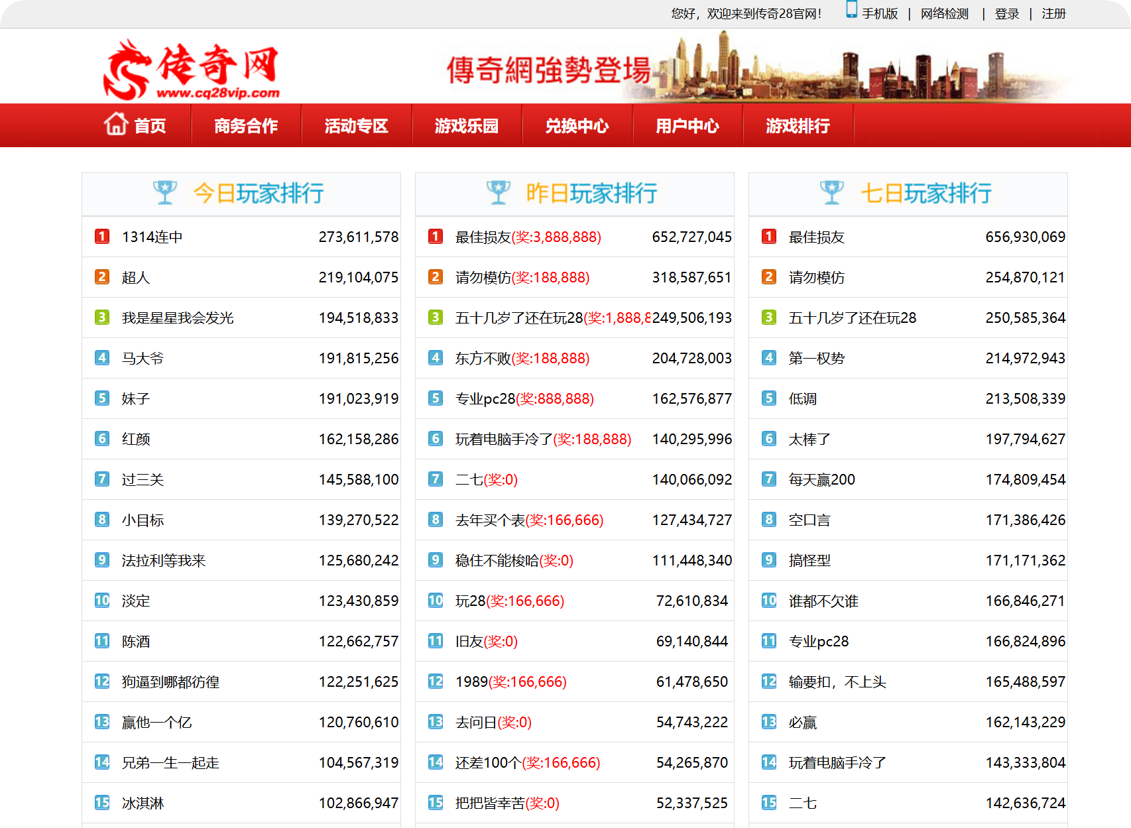Viewport: 1131px width, 828px height.
Task: Click the home house icon in navigation
Action: [116, 124]
